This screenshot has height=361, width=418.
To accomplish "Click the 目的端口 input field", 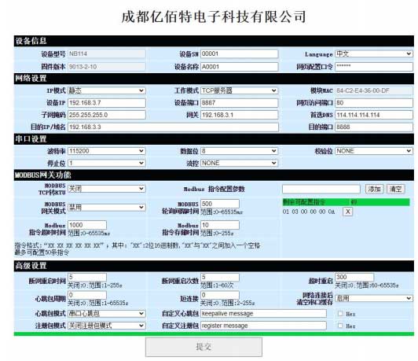I will (x=374, y=127).
